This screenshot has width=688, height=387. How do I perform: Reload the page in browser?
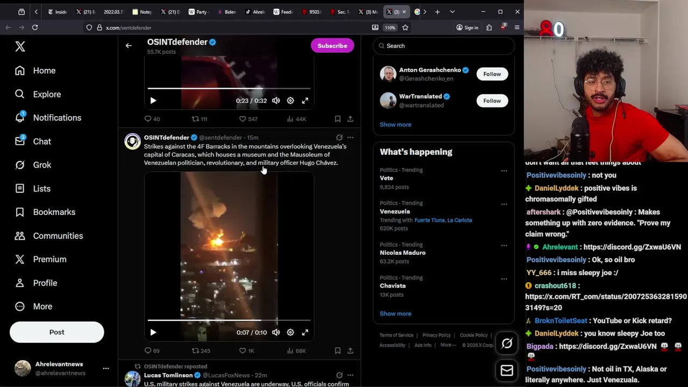pos(35,27)
